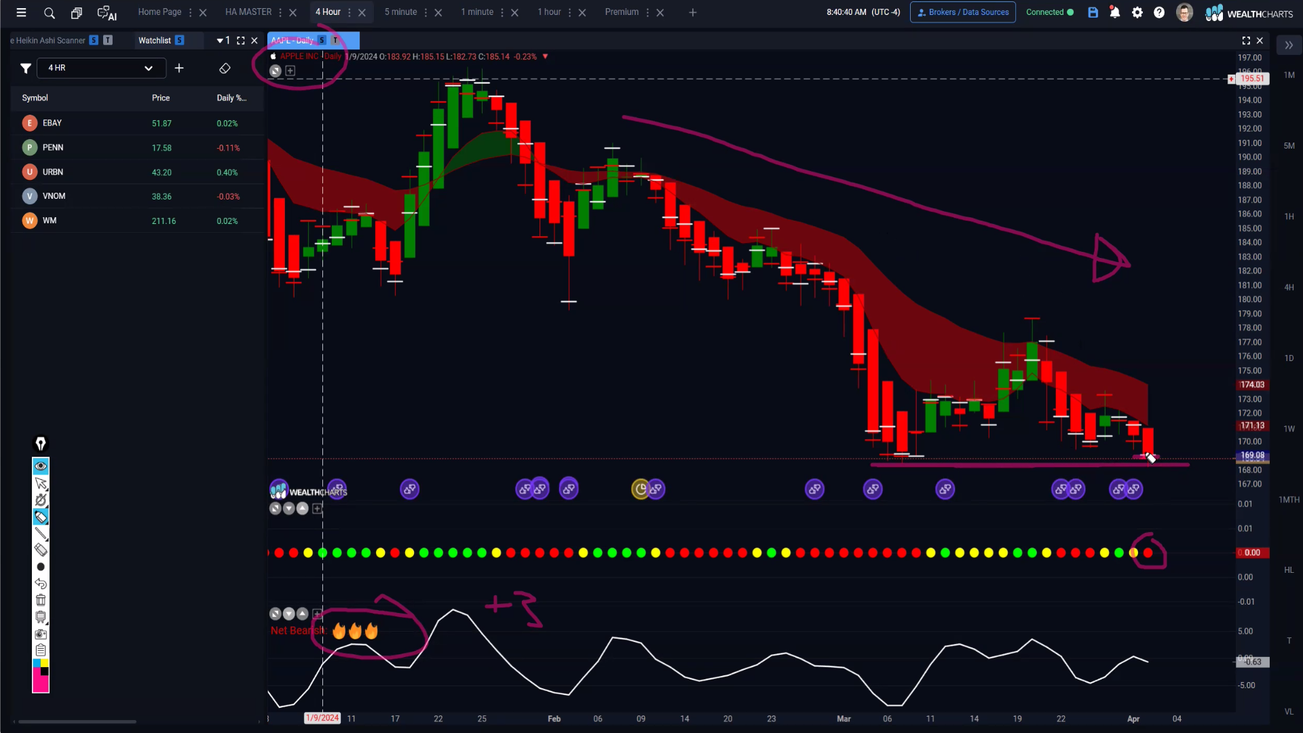Open Brokers / Data Sources
This screenshot has height=733, width=1303.
tap(962, 12)
